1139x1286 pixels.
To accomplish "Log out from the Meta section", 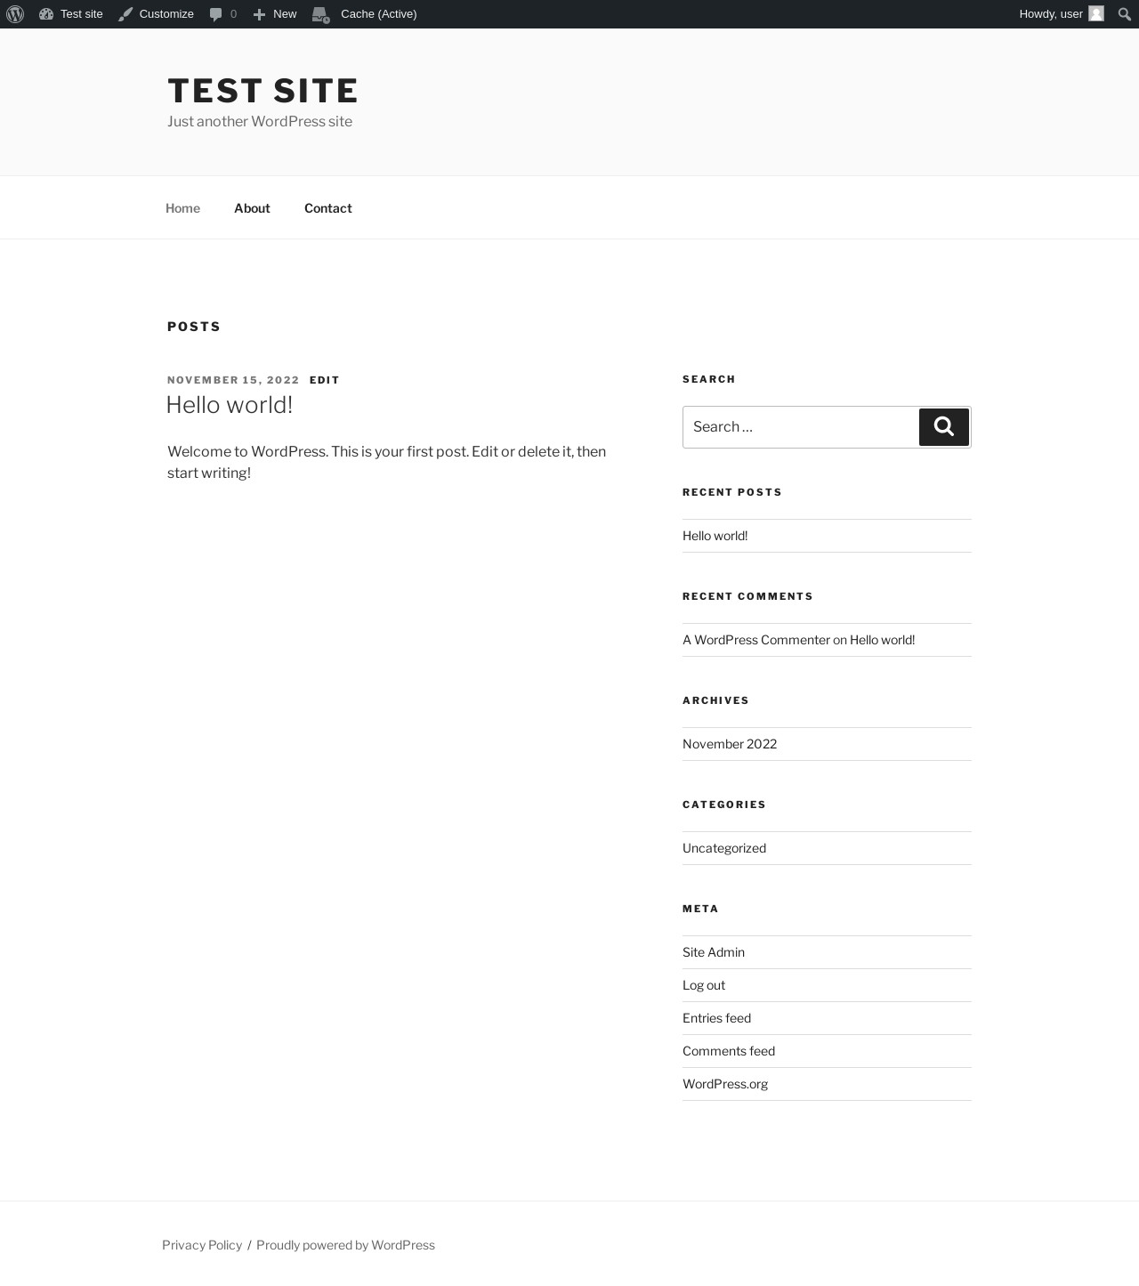I will coord(703,984).
